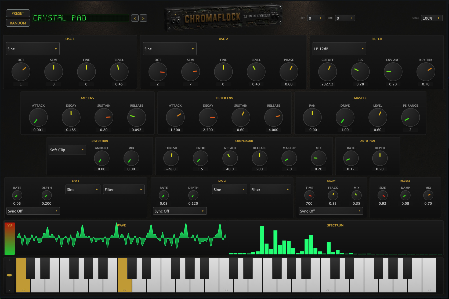Click the OSC 2 SEMI knob
Viewport: 449px width, 299px height.
(x=190, y=72)
